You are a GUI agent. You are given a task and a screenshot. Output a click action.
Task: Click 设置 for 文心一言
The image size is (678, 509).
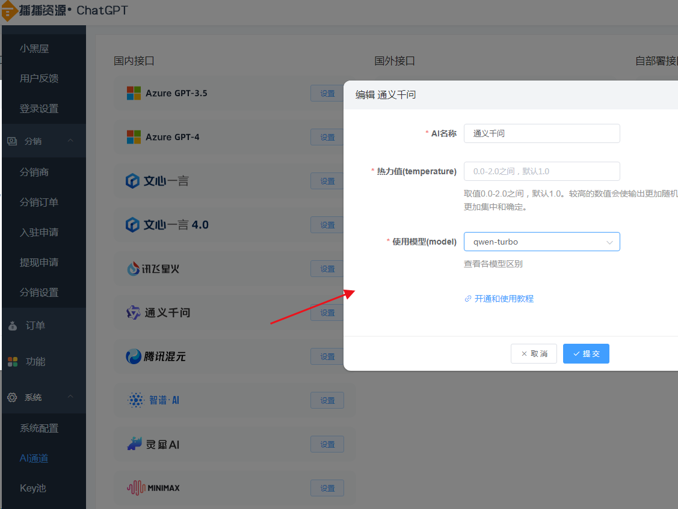click(327, 181)
